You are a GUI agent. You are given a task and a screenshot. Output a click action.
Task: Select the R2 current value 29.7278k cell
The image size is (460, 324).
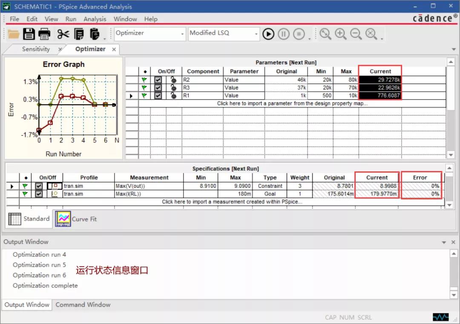(380, 80)
